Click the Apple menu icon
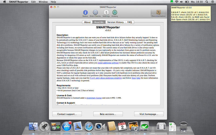Viewport: 216px width, 135px height. pyautogui.click(x=5, y=2)
